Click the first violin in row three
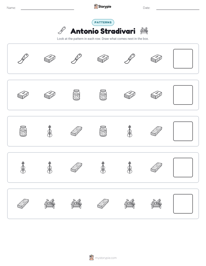 50,131
